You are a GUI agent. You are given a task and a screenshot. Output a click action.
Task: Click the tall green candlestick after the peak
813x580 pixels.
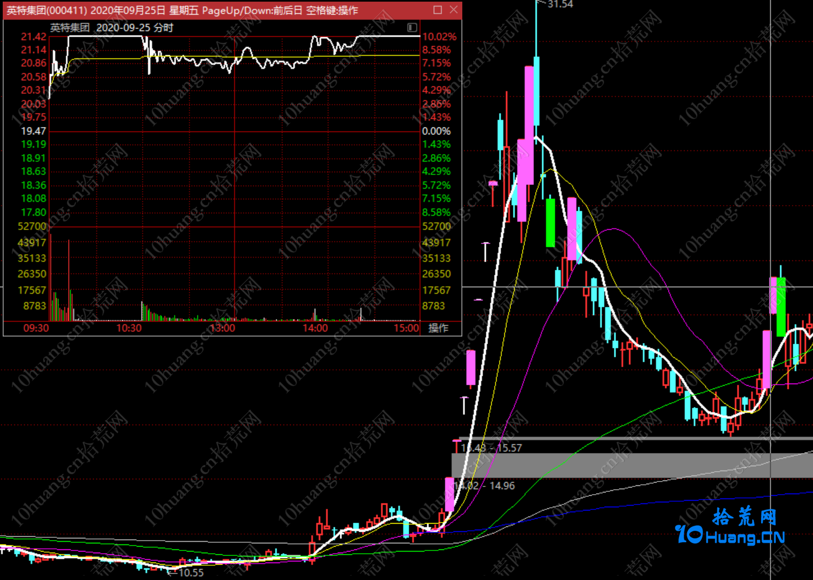(x=550, y=223)
